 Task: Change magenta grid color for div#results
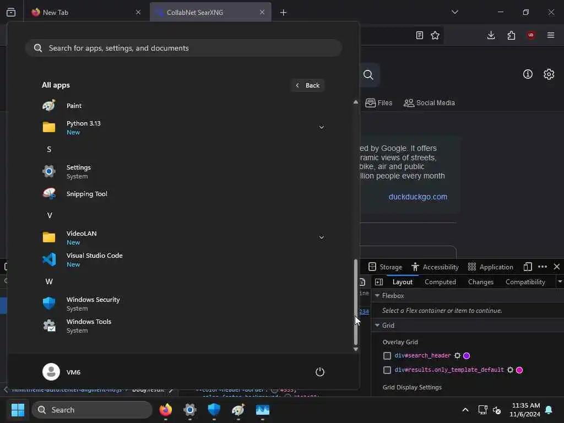pos(519,370)
